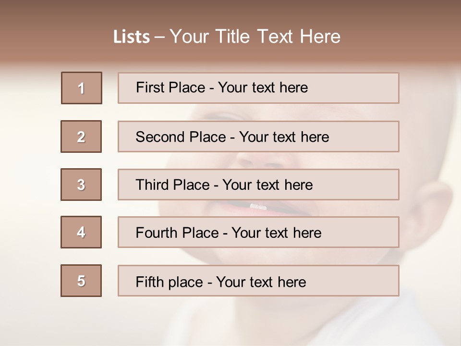Select the number 3 shape
The height and width of the screenshot is (346, 461).
tap(81, 185)
